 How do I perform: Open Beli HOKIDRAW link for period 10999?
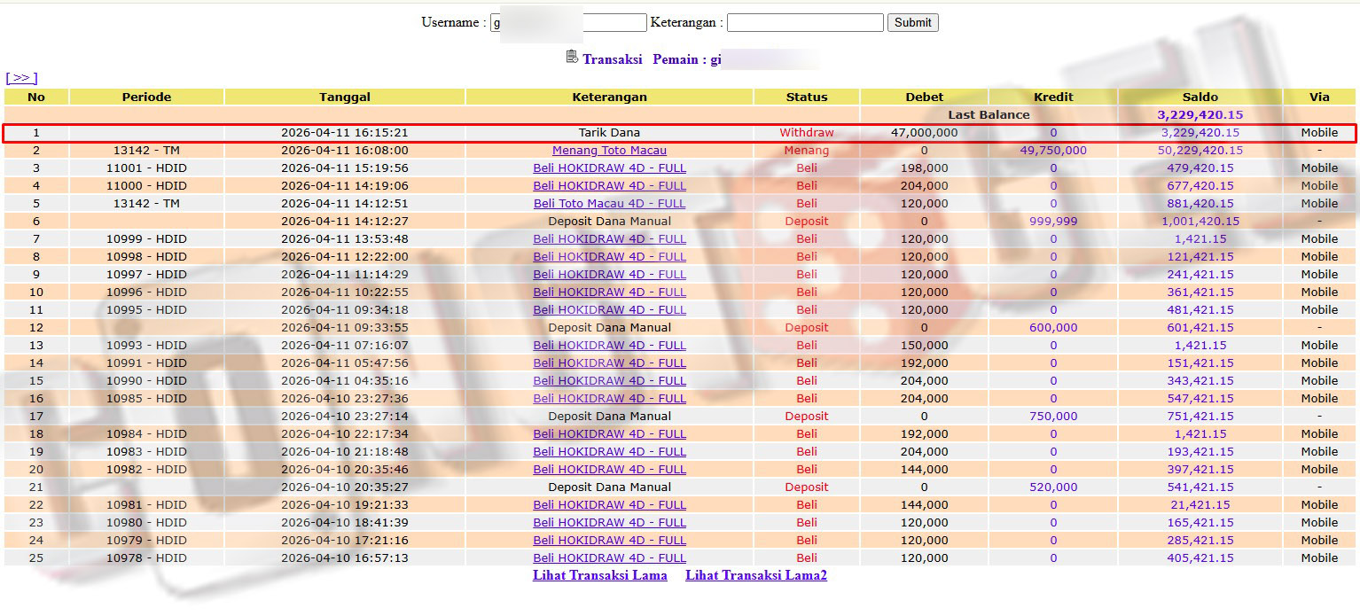point(609,239)
